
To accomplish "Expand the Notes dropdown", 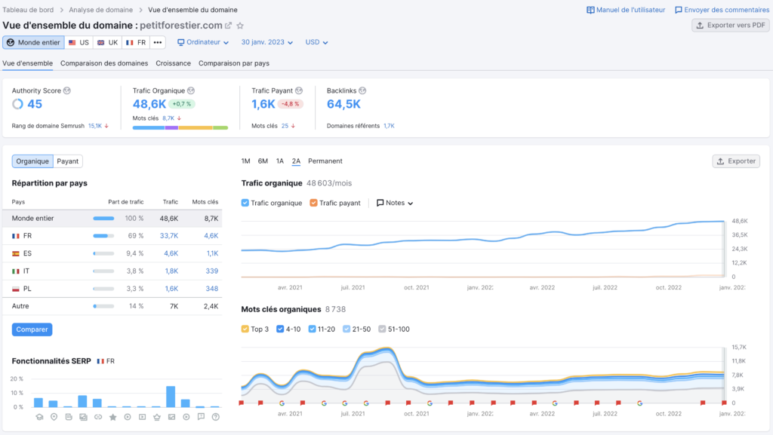I will (395, 203).
